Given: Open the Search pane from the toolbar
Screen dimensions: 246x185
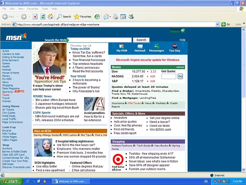Looking at the screenshot, I should coord(64,17).
